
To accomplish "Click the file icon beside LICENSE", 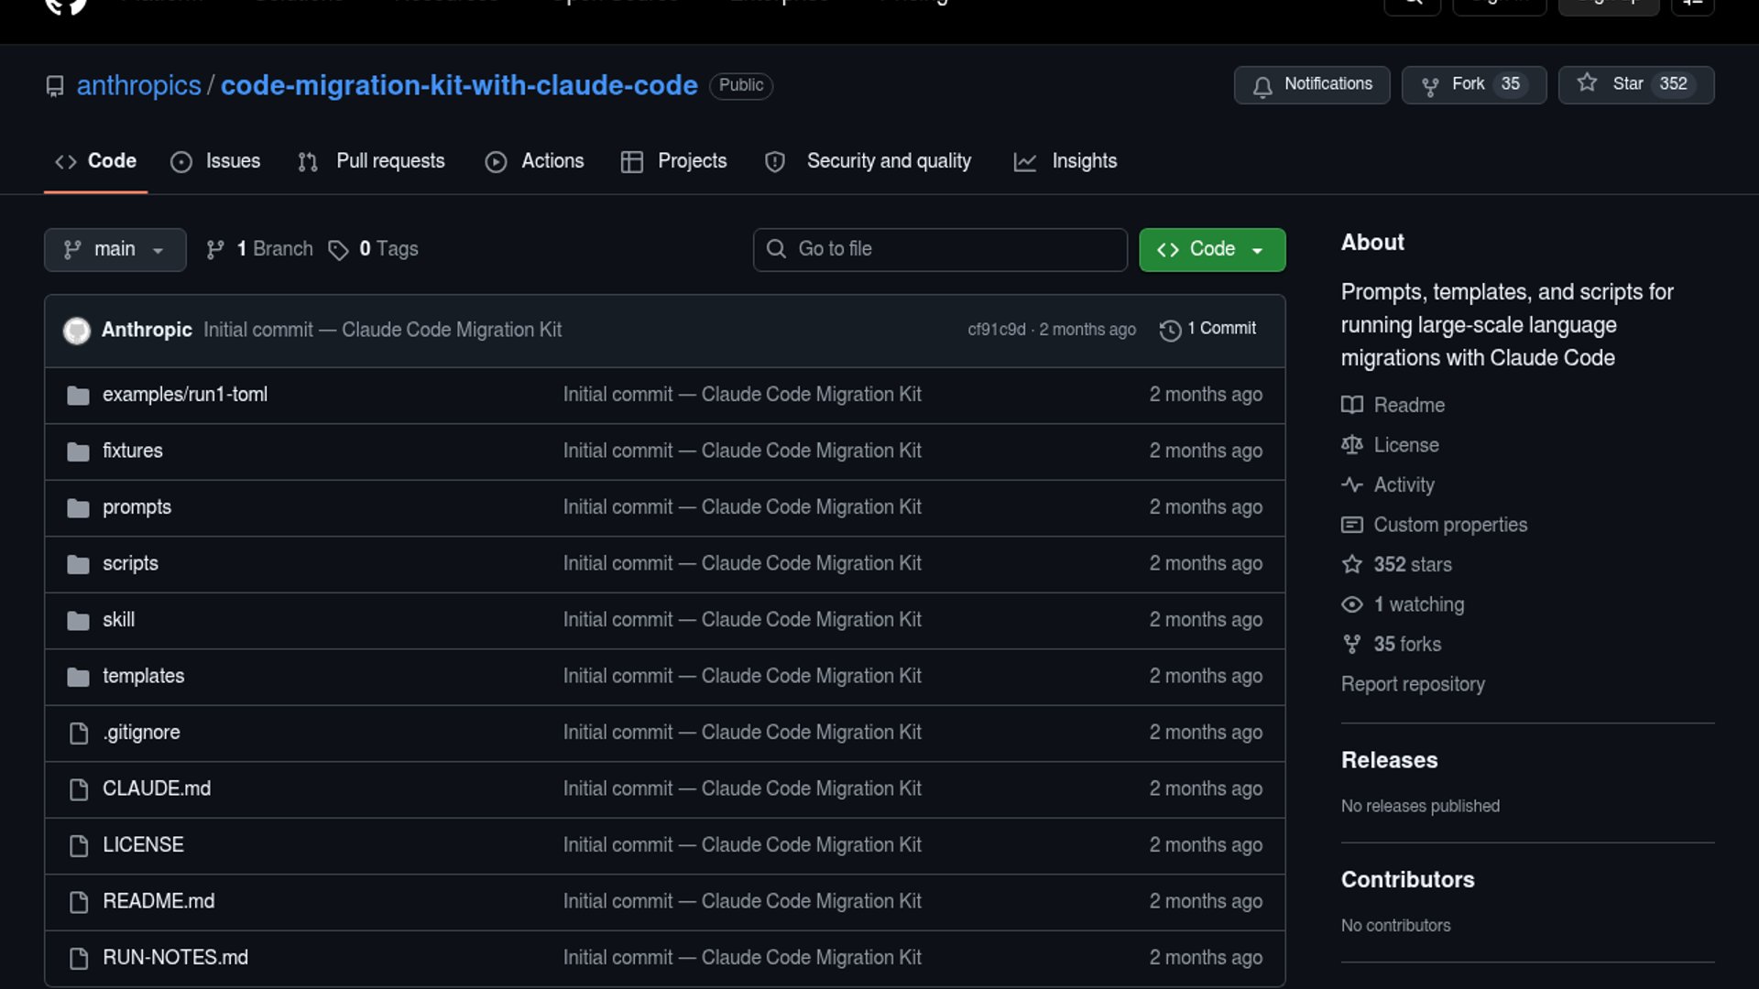I will pyautogui.click(x=79, y=845).
